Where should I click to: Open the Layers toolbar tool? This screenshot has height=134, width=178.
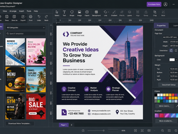click(x=129, y=13)
